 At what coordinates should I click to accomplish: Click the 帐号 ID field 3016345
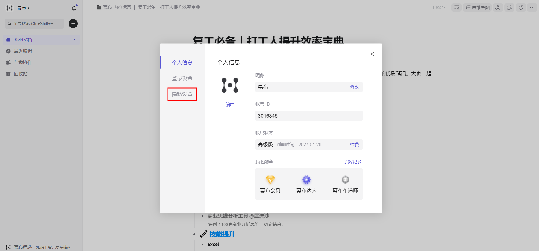coord(309,116)
